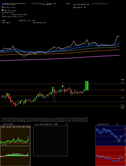Image resolution: width=126 pixels, height=166 pixels.
Task: Click the 'CL: 33.88' closing price label
Action: [x=46, y=5]
